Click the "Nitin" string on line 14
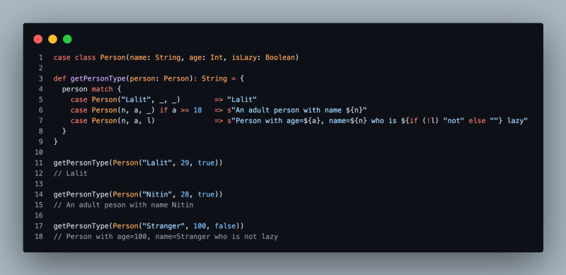This screenshot has height=275, width=566. [157, 194]
